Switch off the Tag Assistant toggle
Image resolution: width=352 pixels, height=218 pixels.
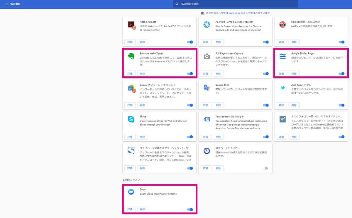266,137
